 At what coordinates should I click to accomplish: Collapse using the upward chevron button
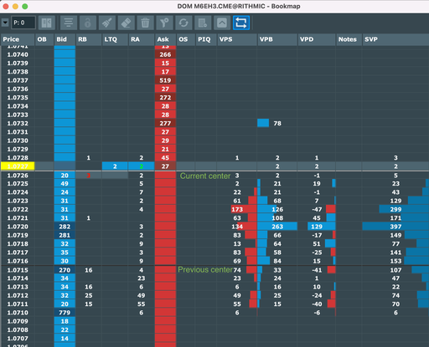(x=222, y=23)
